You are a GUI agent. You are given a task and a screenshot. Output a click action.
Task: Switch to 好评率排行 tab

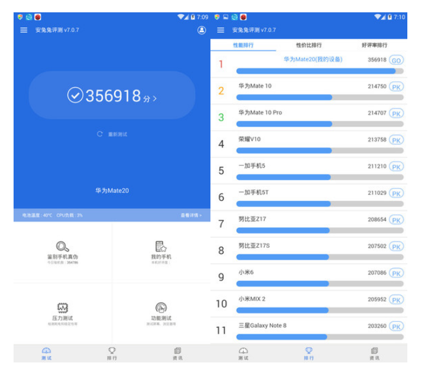point(375,45)
